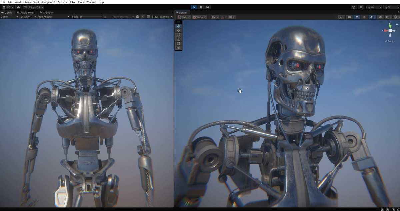
Task: Open the draw mode shading dropdown
Action: 341,17
